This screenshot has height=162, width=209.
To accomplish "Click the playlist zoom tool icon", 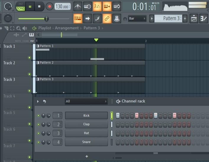I will [18, 28].
